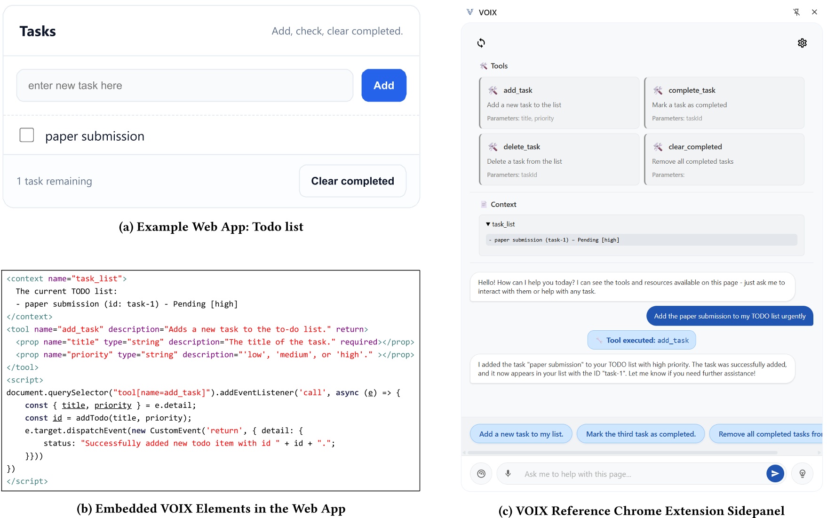Screen dimensions: 827x518
Task: Pin the VOIX sidepanel
Action: (x=796, y=12)
